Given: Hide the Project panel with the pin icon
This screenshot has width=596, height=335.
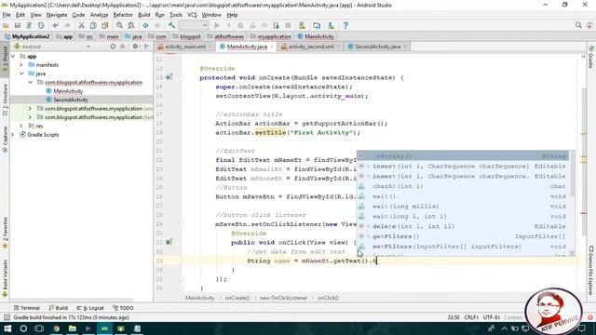Looking at the screenshot, I should [147, 47].
